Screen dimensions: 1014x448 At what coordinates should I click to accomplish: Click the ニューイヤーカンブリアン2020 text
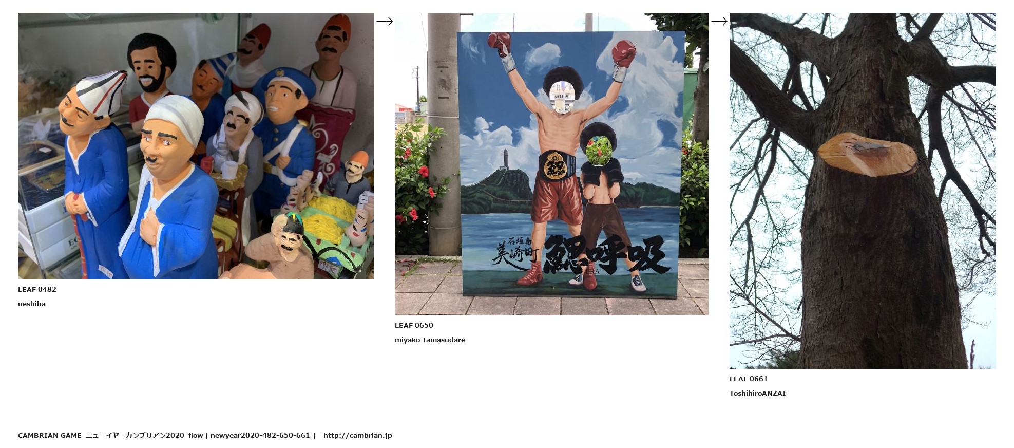coord(135,435)
